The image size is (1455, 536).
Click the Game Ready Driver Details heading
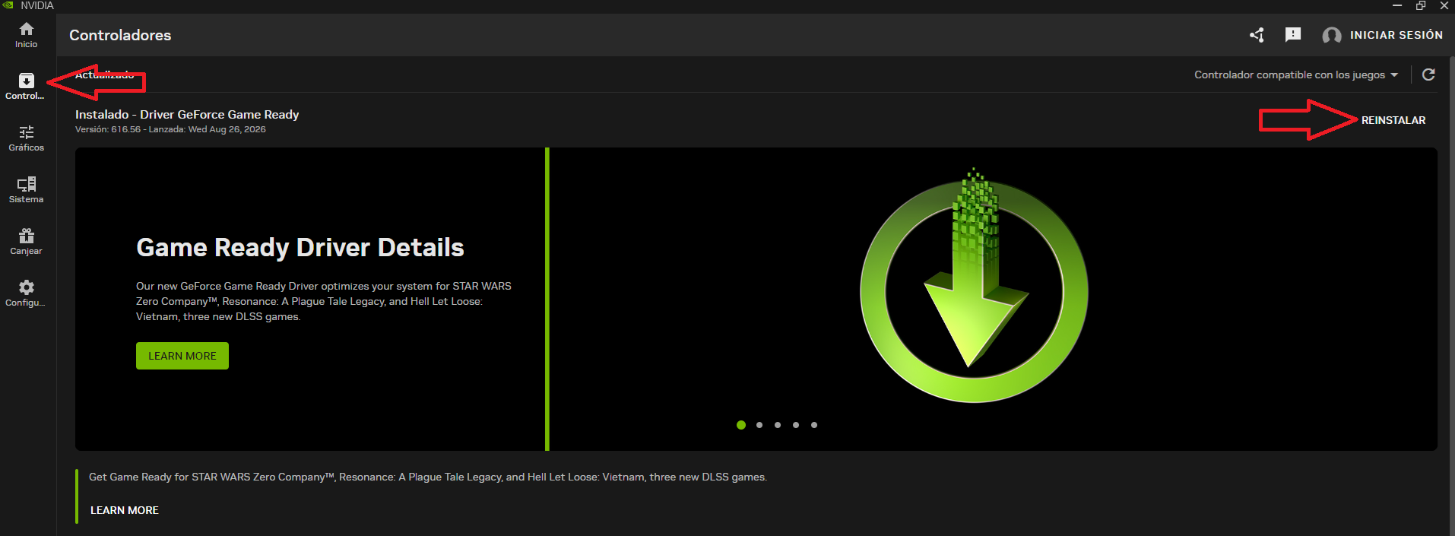(x=300, y=247)
